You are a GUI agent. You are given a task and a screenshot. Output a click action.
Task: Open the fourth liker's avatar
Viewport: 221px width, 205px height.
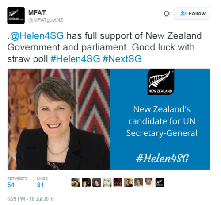coord(107,182)
